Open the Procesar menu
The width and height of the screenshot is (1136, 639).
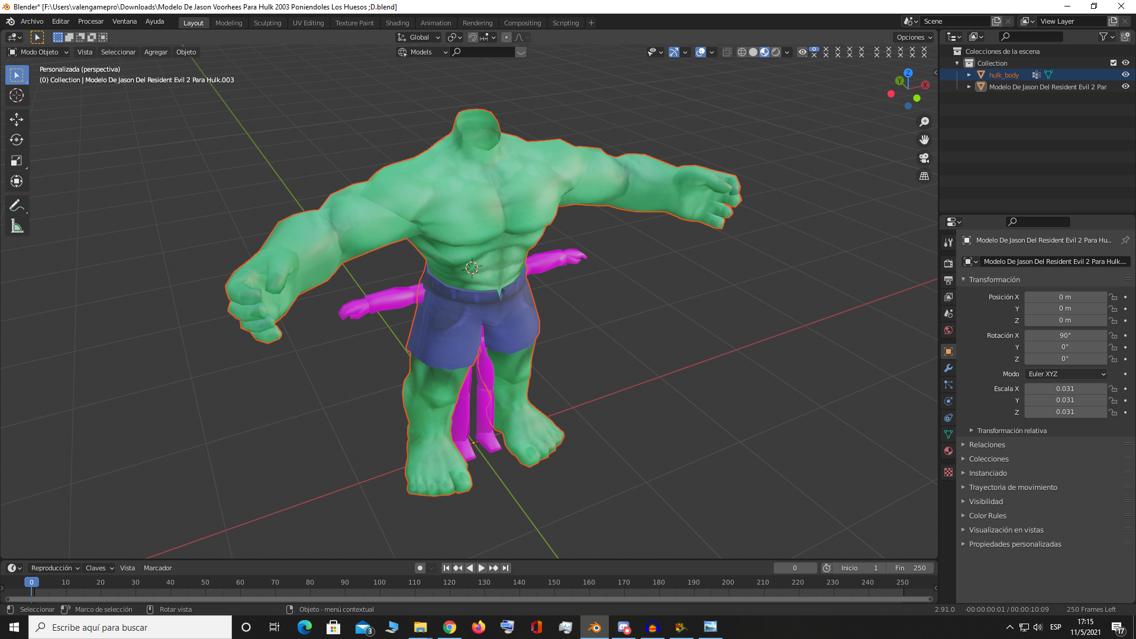(91, 22)
